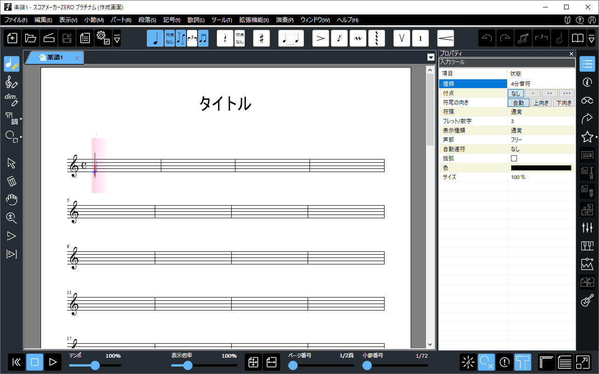This screenshot has height=374, width=599.
Task: Select the shapes drawing tool
Action: [x=12, y=137]
